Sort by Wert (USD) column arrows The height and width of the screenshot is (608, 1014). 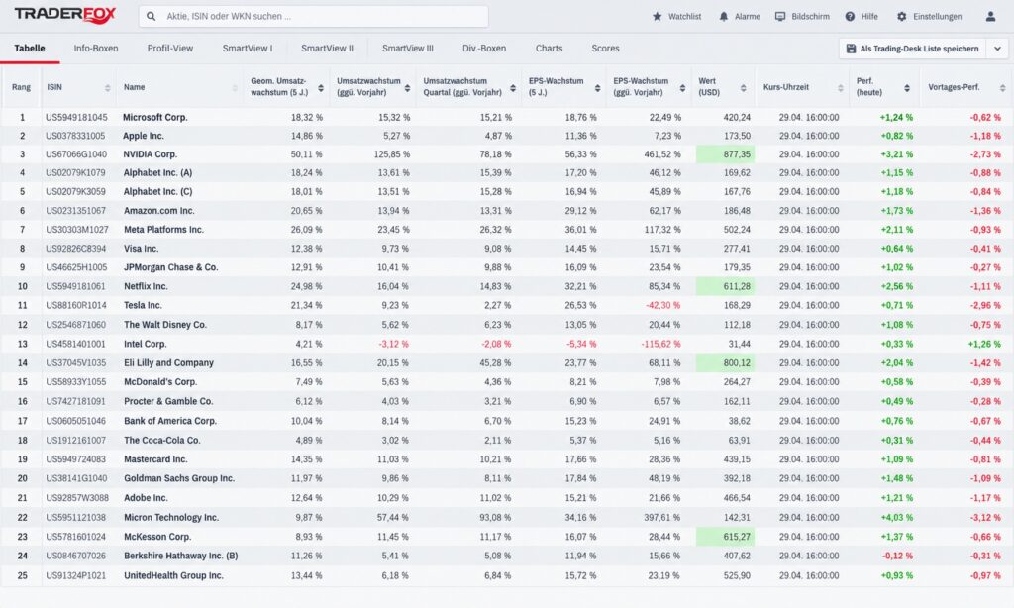(x=743, y=87)
